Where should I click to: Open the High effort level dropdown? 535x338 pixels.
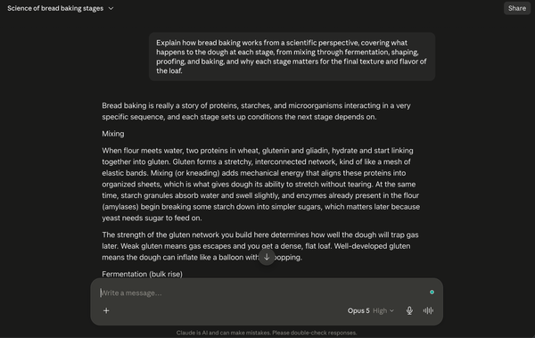tap(383, 310)
